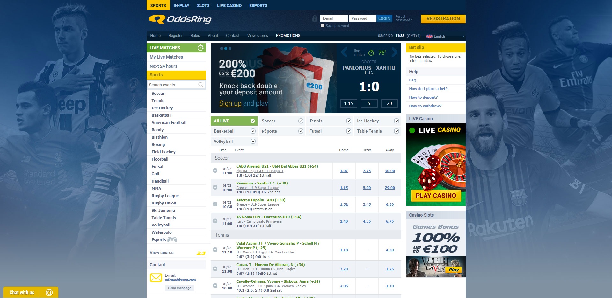Click inside the Password field

click(362, 18)
